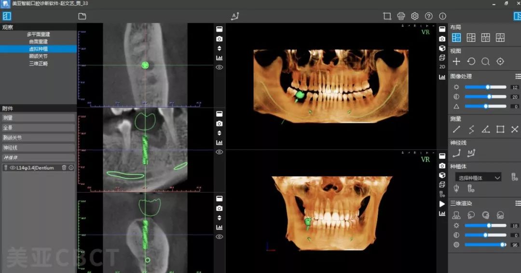
Task: Capture snapshot of middle slice view
Action: click(x=219, y=123)
